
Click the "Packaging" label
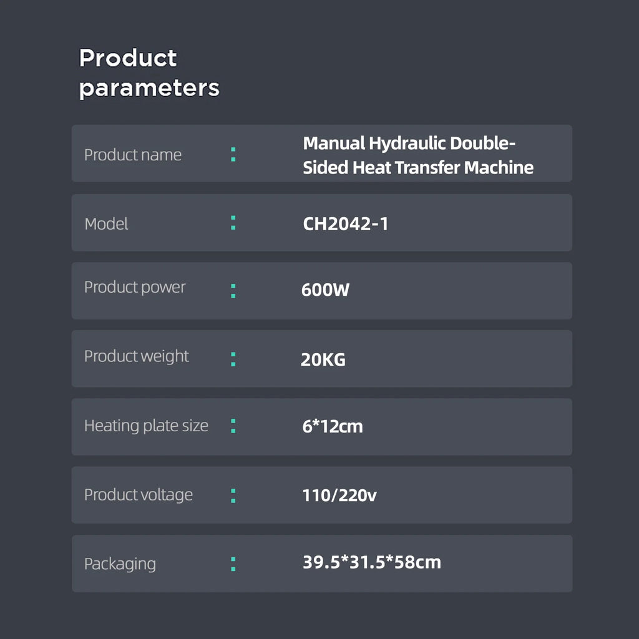(120, 563)
